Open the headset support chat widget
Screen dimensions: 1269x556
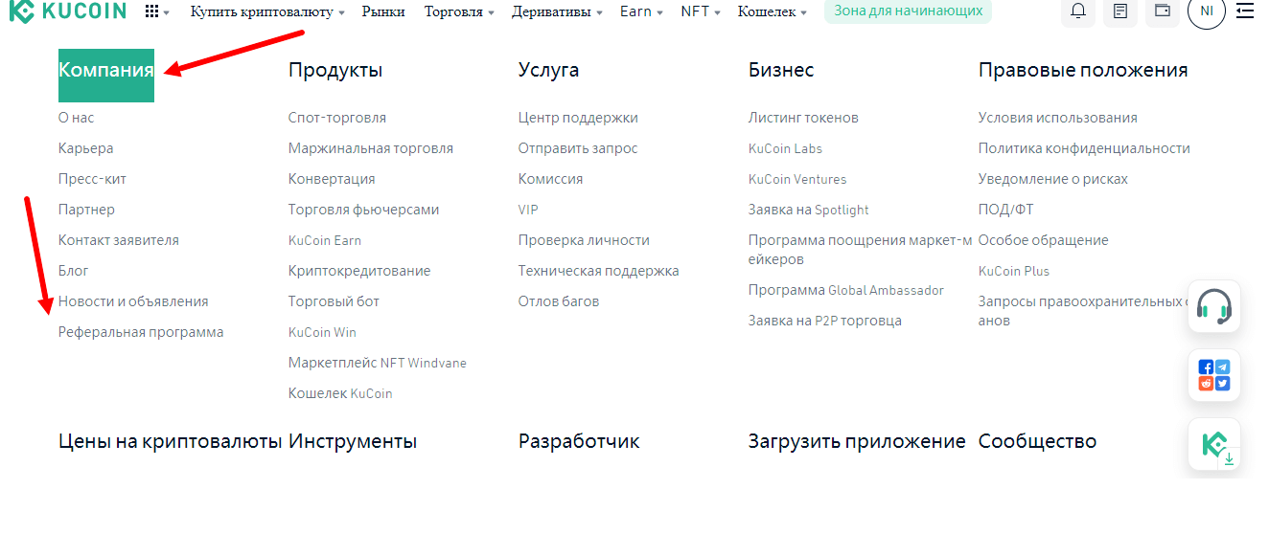pos(1214,306)
